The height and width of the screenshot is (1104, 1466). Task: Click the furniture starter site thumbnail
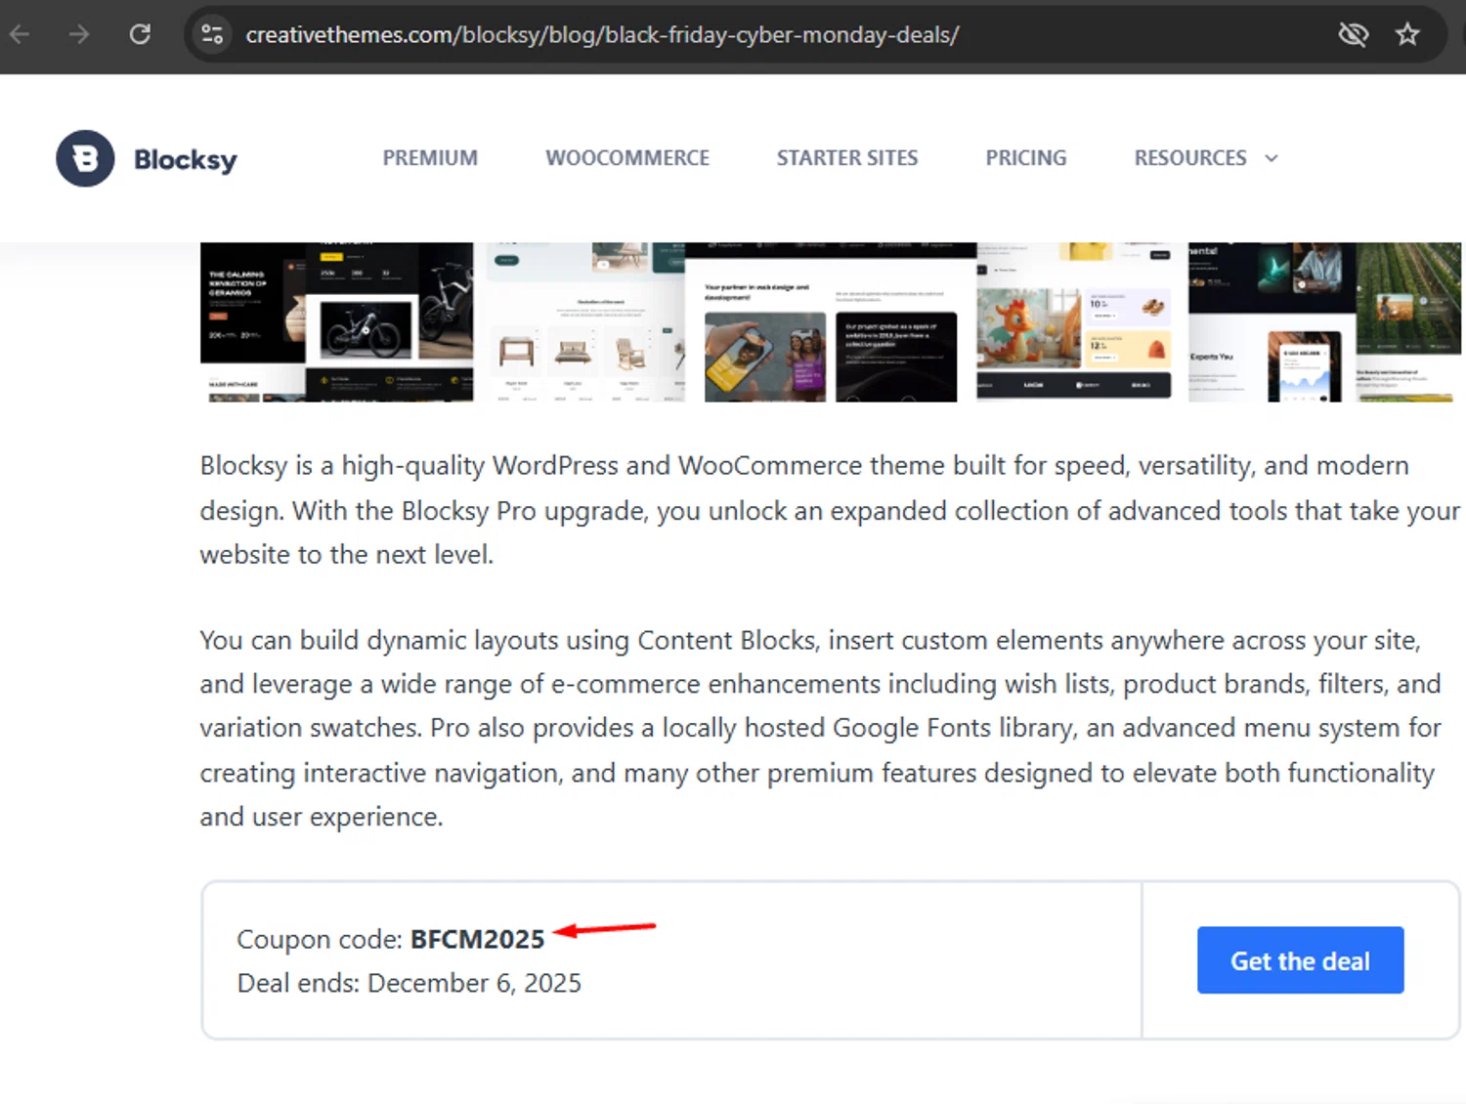584,321
